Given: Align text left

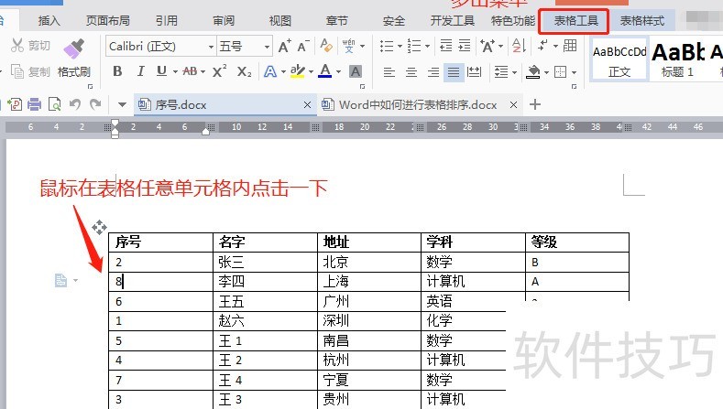Looking at the screenshot, I should click(x=389, y=72).
